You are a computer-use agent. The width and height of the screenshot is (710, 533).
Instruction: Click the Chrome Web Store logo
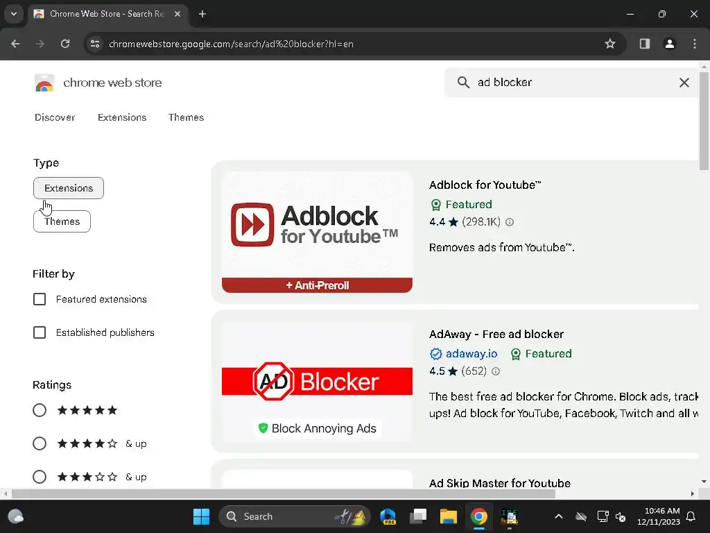(x=44, y=83)
